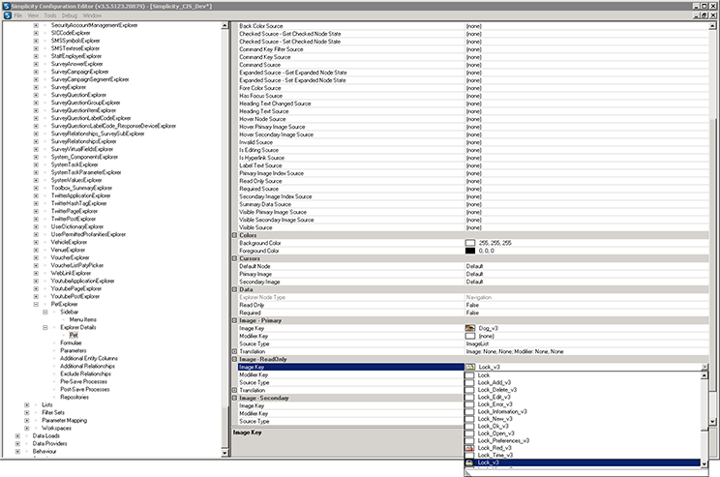Viewport: 720px width, 477px height.
Task: Expand the SurveyExplorer tree node
Action: pyautogui.click(x=36, y=87)
